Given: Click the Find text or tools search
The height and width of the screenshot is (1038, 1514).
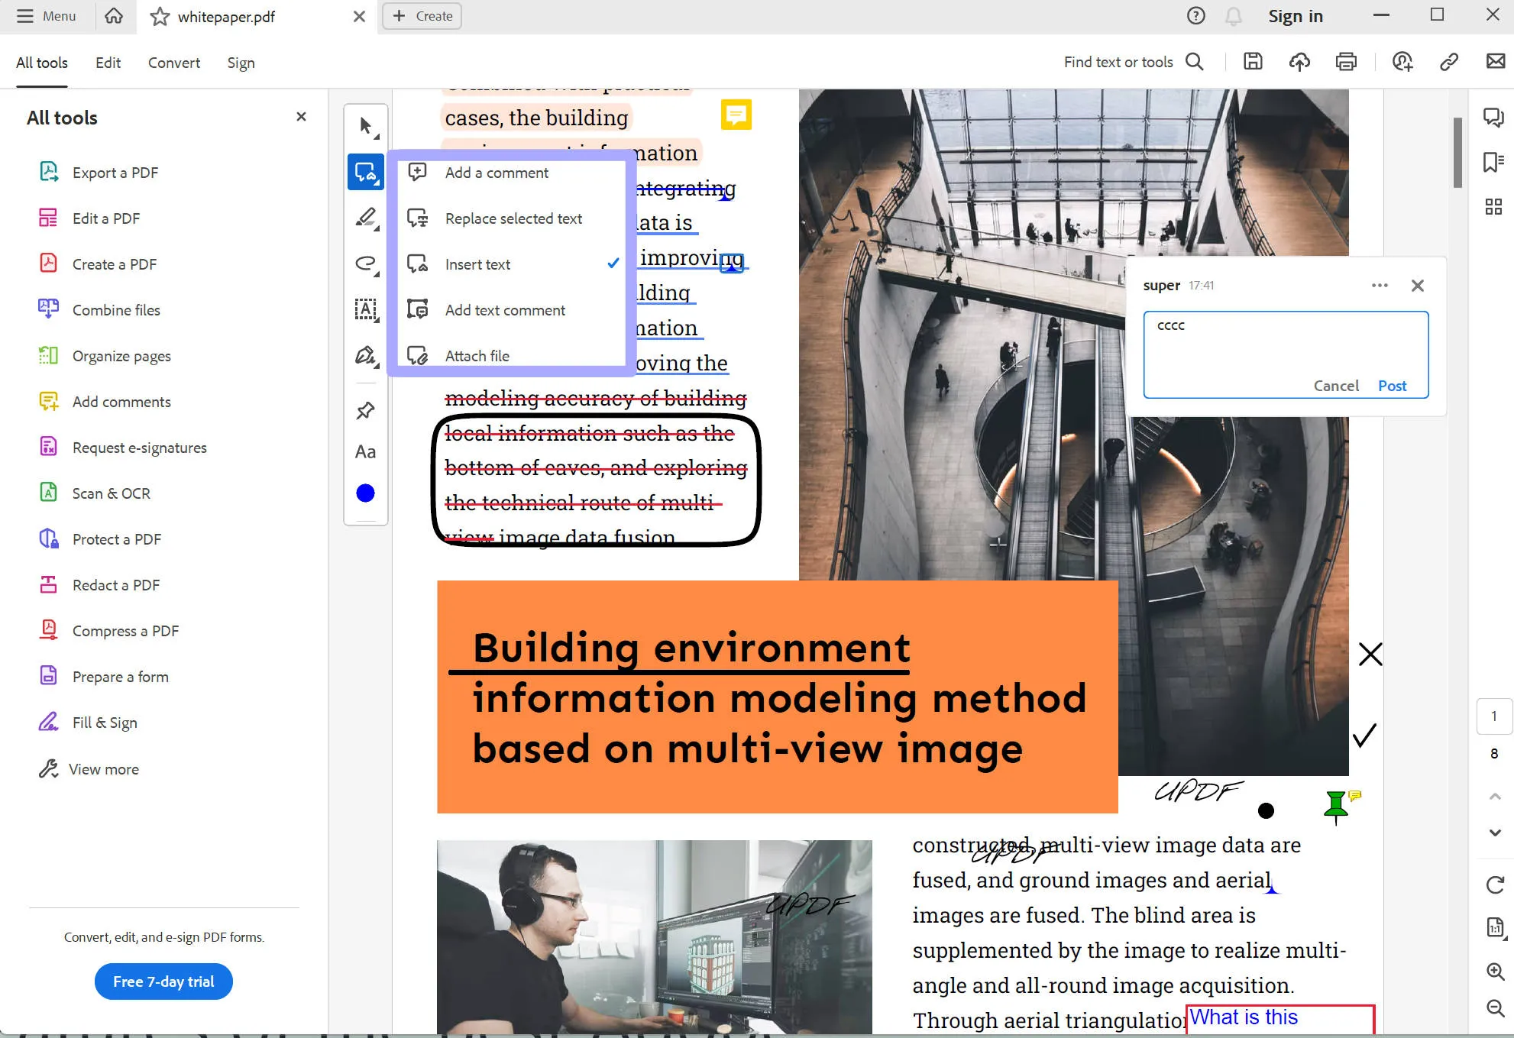Looking at the screenshot, I should click(1134, 62).
